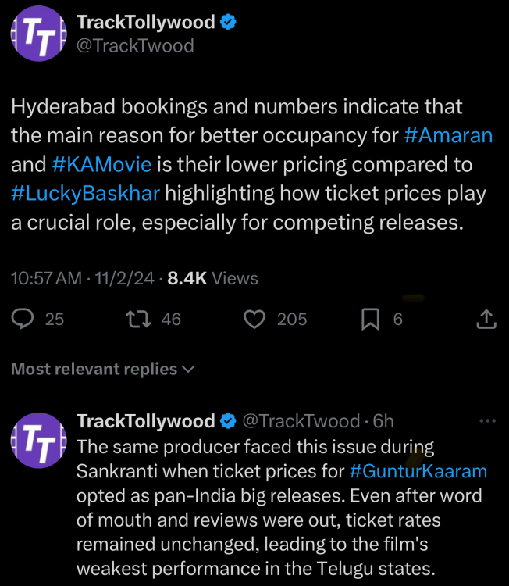View the 8.4K Views analytics
This screenshot has height=586, width=509.
click(212, 278)
